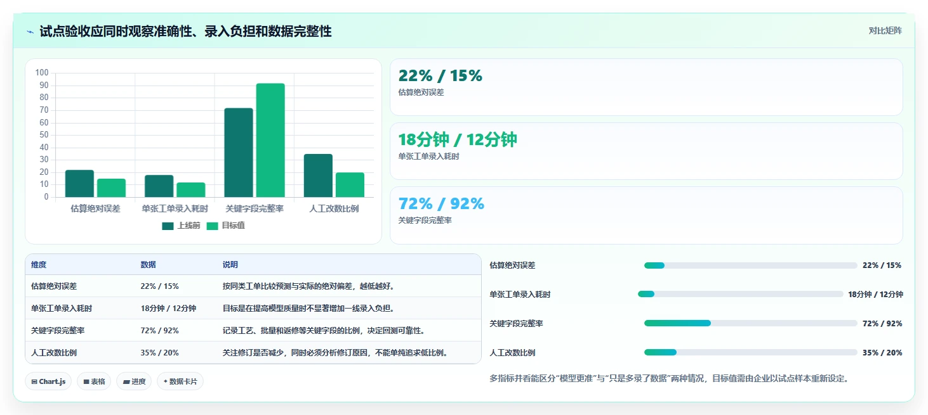Click the 100 y-axis label on chart
Screen dimensions: 928x415
pyautogui.click(x=42, y=73)
